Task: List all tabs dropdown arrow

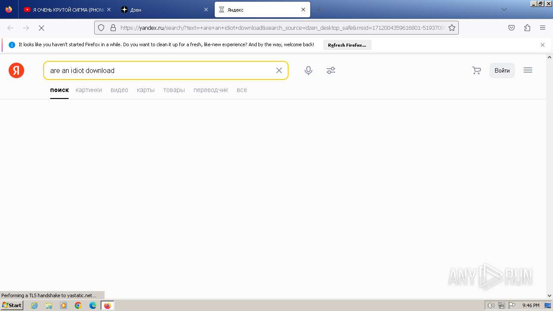Action: tap(504, 10)
